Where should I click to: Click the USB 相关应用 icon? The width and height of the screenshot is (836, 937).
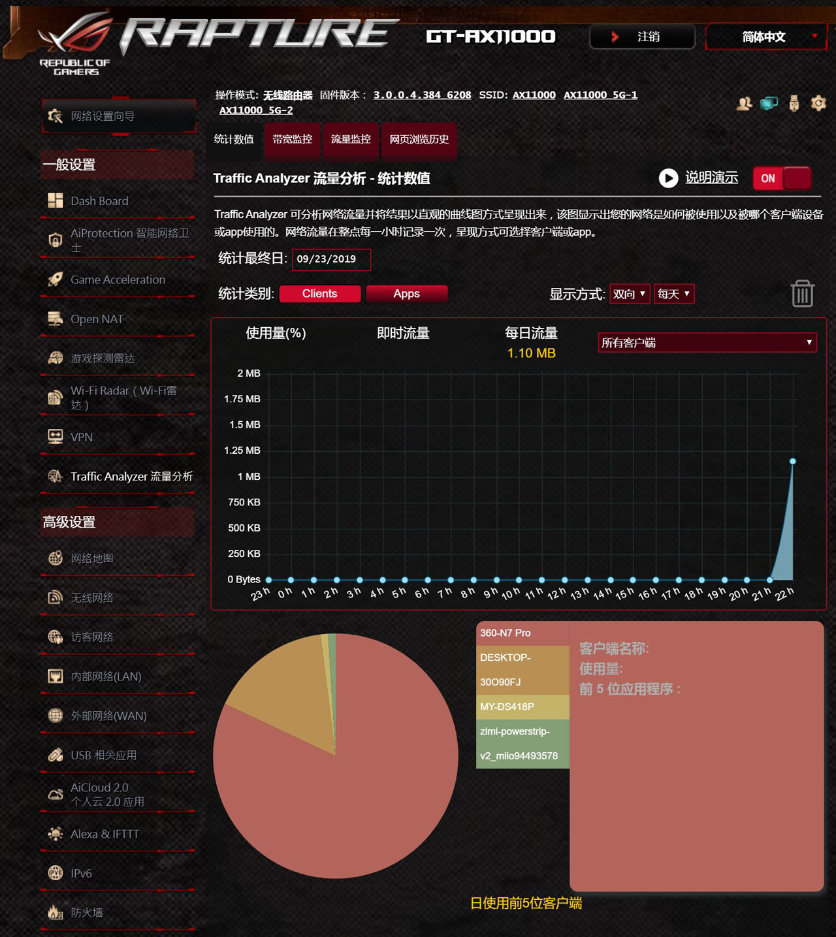click(56, 755)
